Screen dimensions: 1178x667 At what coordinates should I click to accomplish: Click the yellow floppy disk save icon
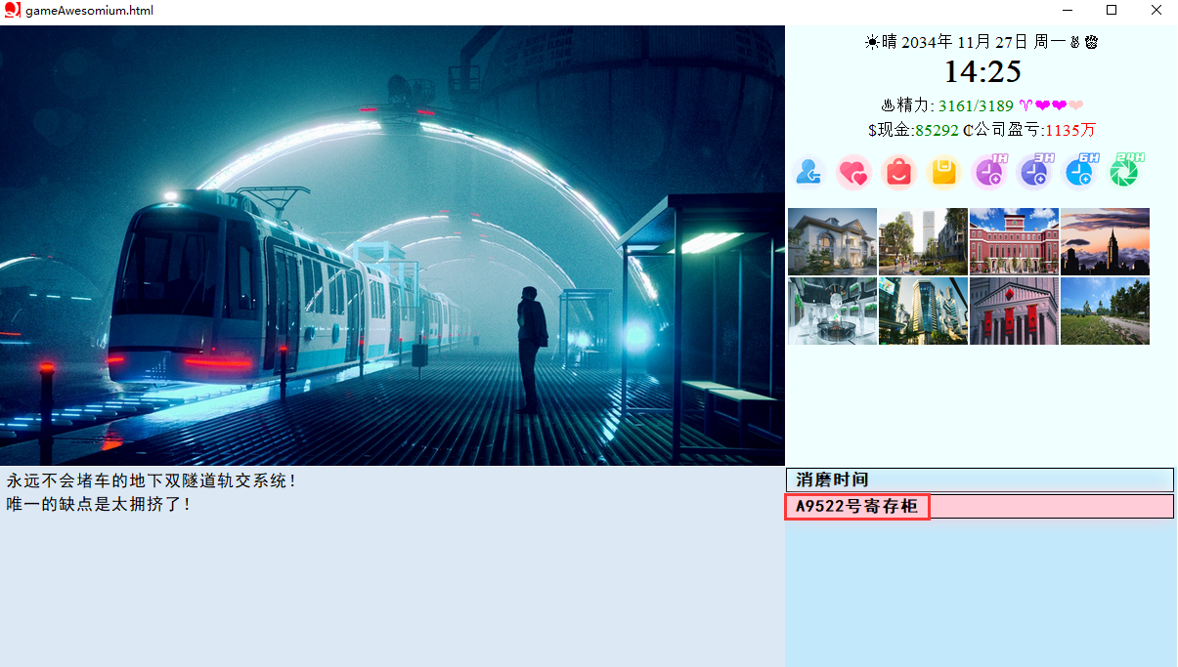tap(943, 173)
